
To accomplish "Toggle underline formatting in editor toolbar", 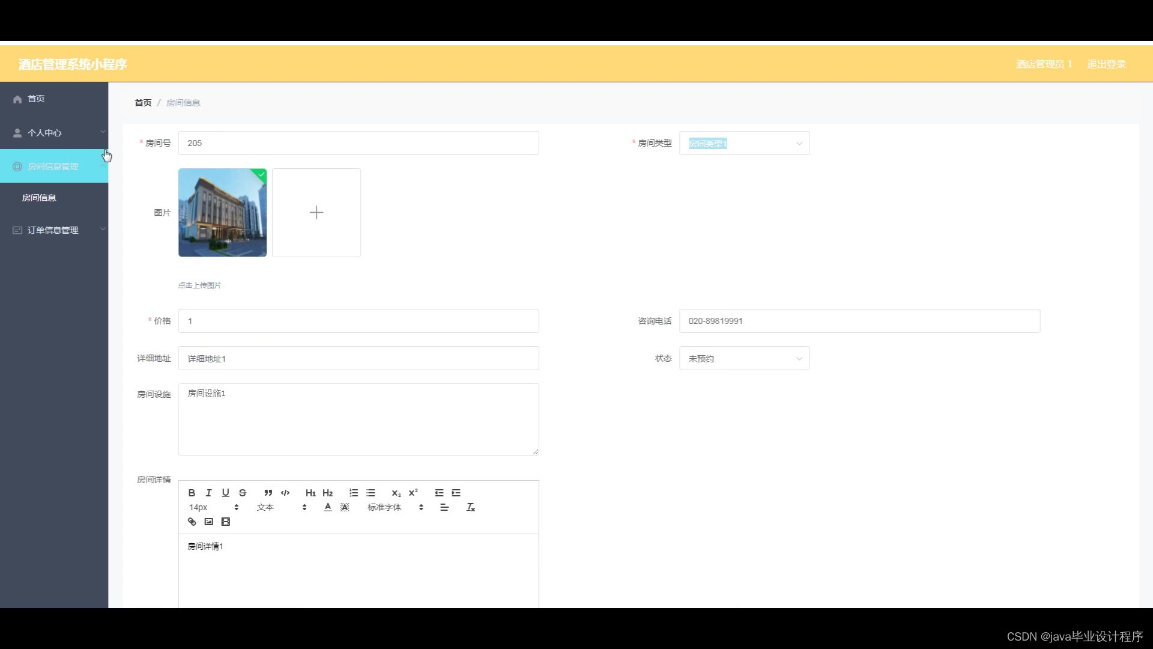I will tap(225, 493).
